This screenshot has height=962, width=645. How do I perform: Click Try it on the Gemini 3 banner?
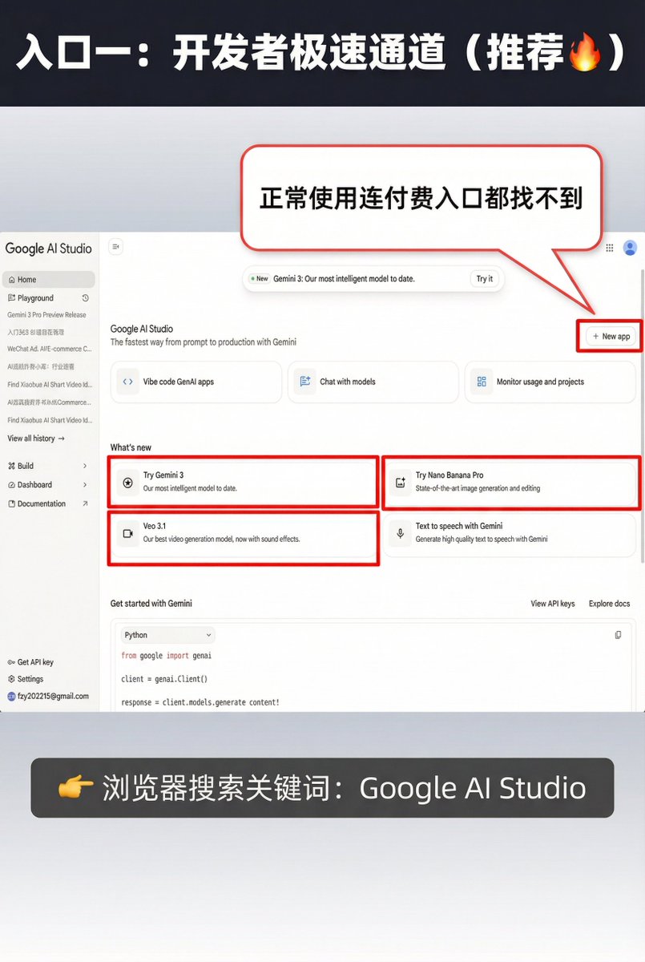tap(485, 279)
